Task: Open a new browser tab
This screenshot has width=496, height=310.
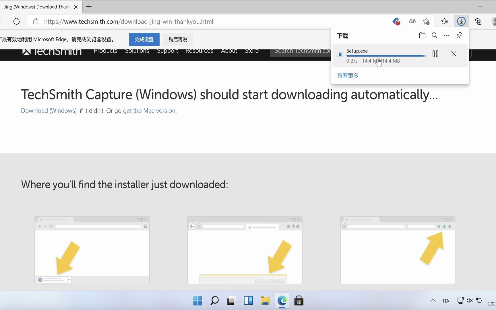Action: [89, 7]
